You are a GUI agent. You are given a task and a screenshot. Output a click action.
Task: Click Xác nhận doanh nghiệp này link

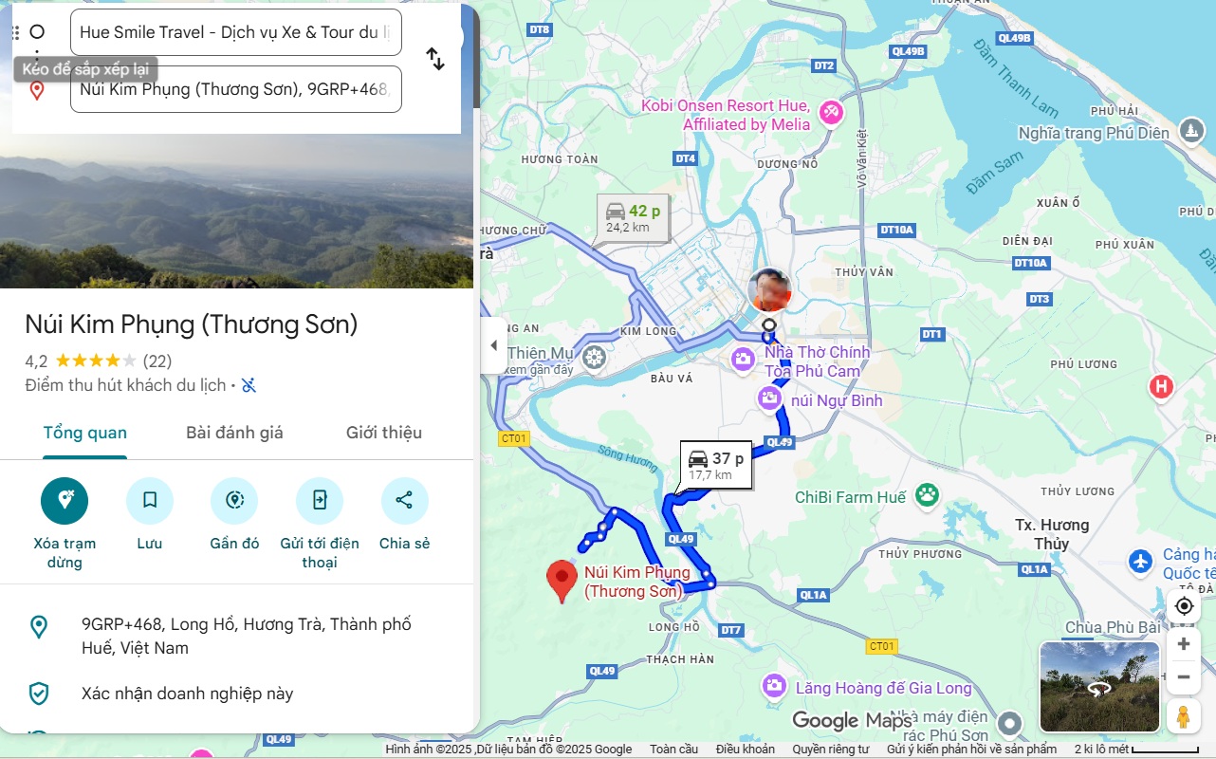187,694
